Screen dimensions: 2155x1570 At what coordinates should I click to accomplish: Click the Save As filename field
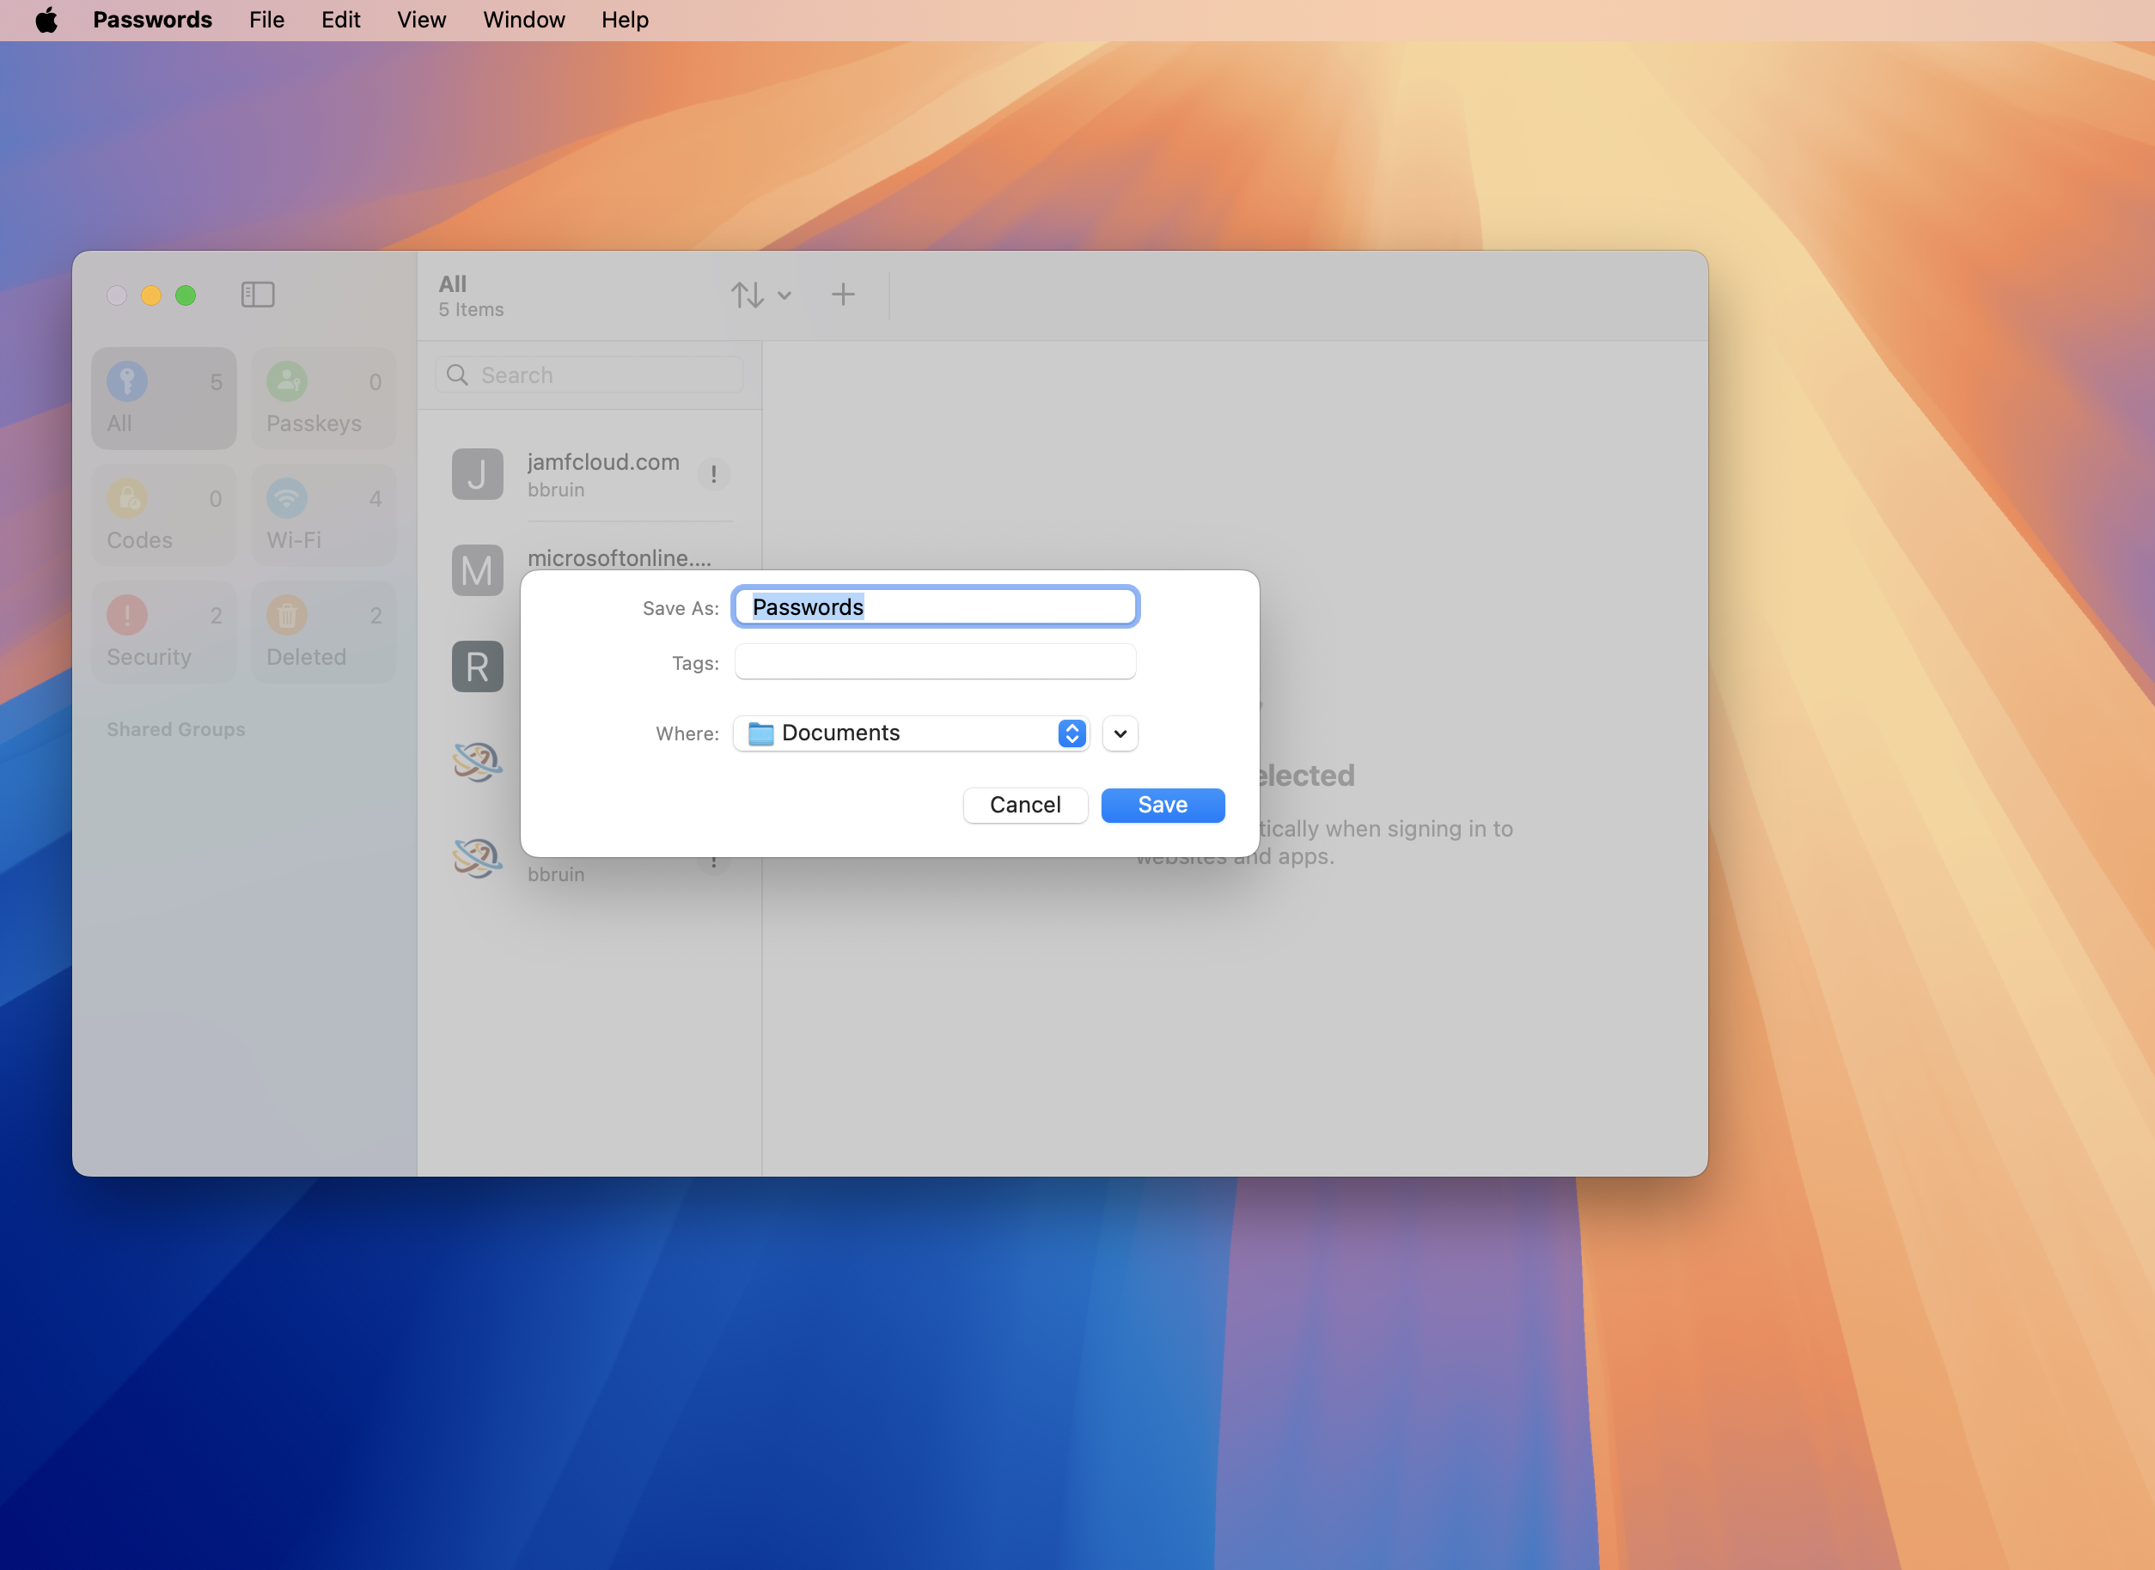click(x=936, y=607)
